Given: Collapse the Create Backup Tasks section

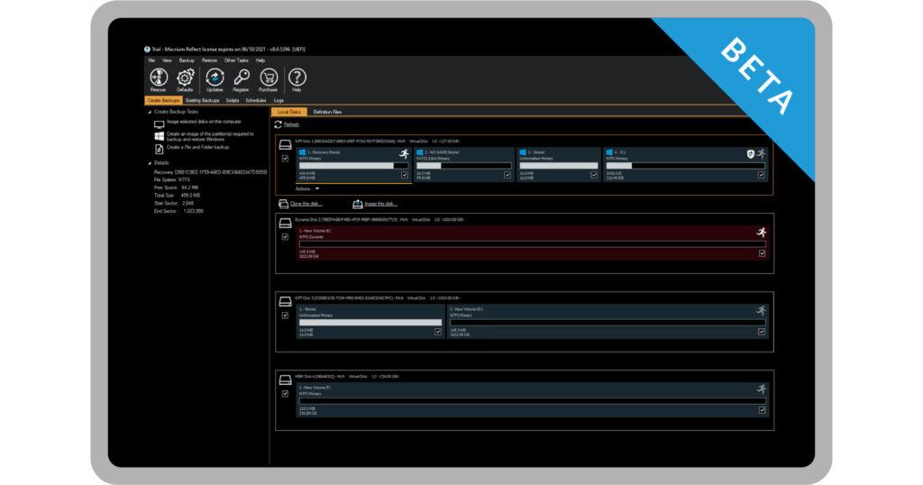Looking at the screenshot, I should (x=150, y=112).
